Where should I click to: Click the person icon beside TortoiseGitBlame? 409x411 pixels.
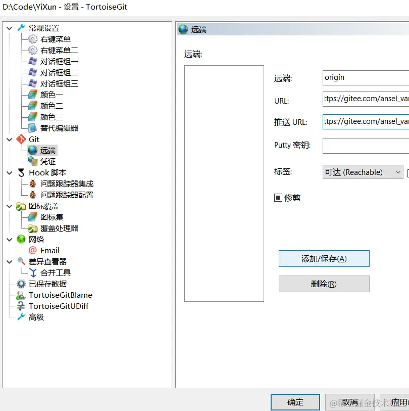pyautogui.click(x=21, y=295)
